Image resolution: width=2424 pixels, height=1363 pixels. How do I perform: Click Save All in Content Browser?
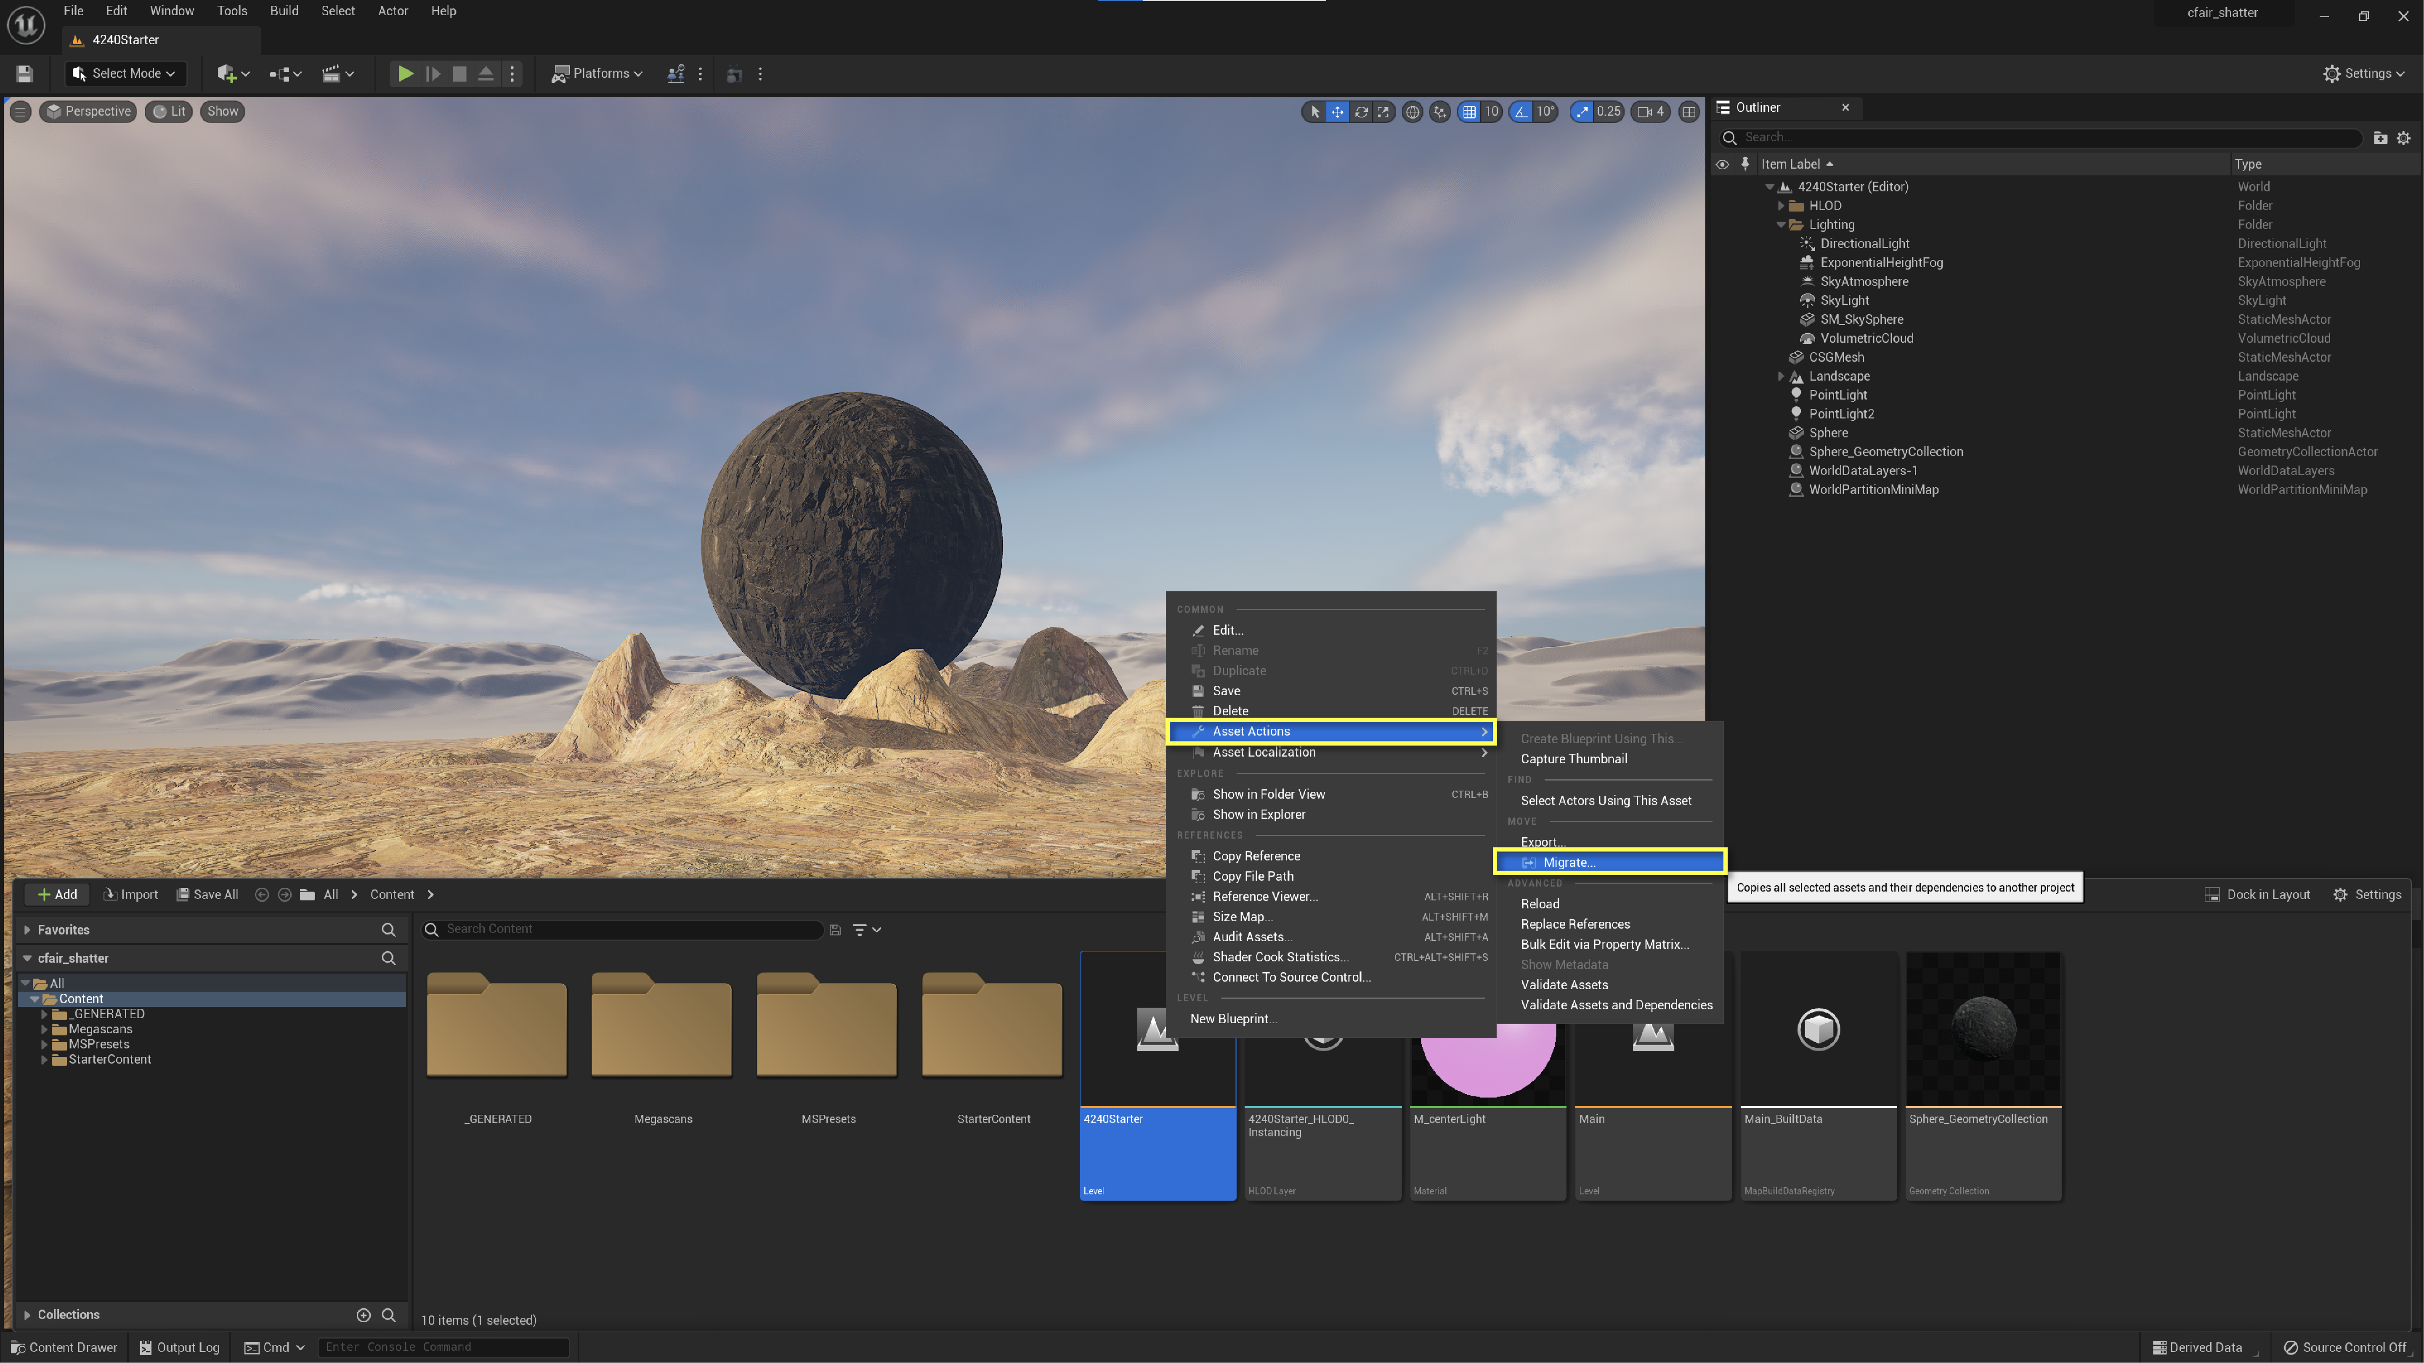pyautogui.click(x=208, y=895)
